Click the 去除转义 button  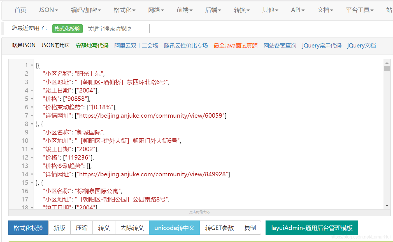point(132,228)
